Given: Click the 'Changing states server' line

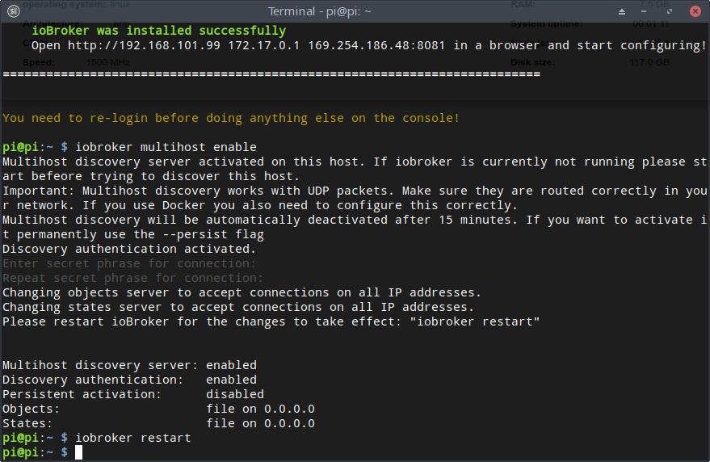Looking at the screenshot, I should coord(237,307).
